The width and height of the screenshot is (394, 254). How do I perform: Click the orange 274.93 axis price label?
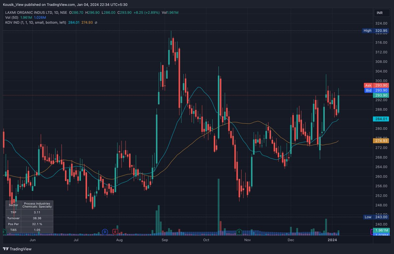[381, 141]
